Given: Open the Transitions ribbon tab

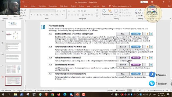Looking at the screenshot, I should pyautogui.click(x=42, y=6).
